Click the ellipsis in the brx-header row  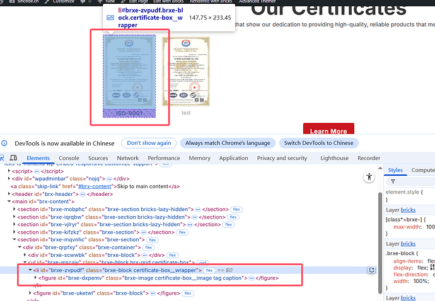(83, 195)
